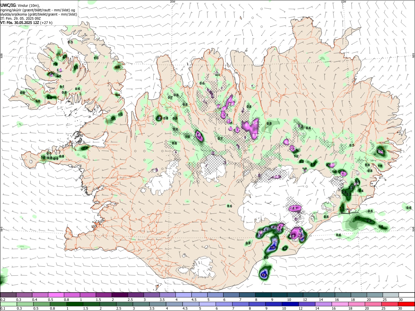415x311 pixels.
Task: Select the 1.5–2 magenta snow legend swatch
Action: click(x=104, y=295)
